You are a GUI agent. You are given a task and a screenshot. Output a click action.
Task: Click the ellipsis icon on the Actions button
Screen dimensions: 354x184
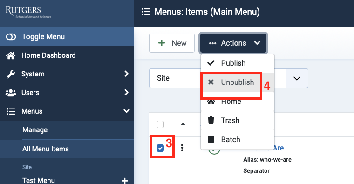(213, 43)
